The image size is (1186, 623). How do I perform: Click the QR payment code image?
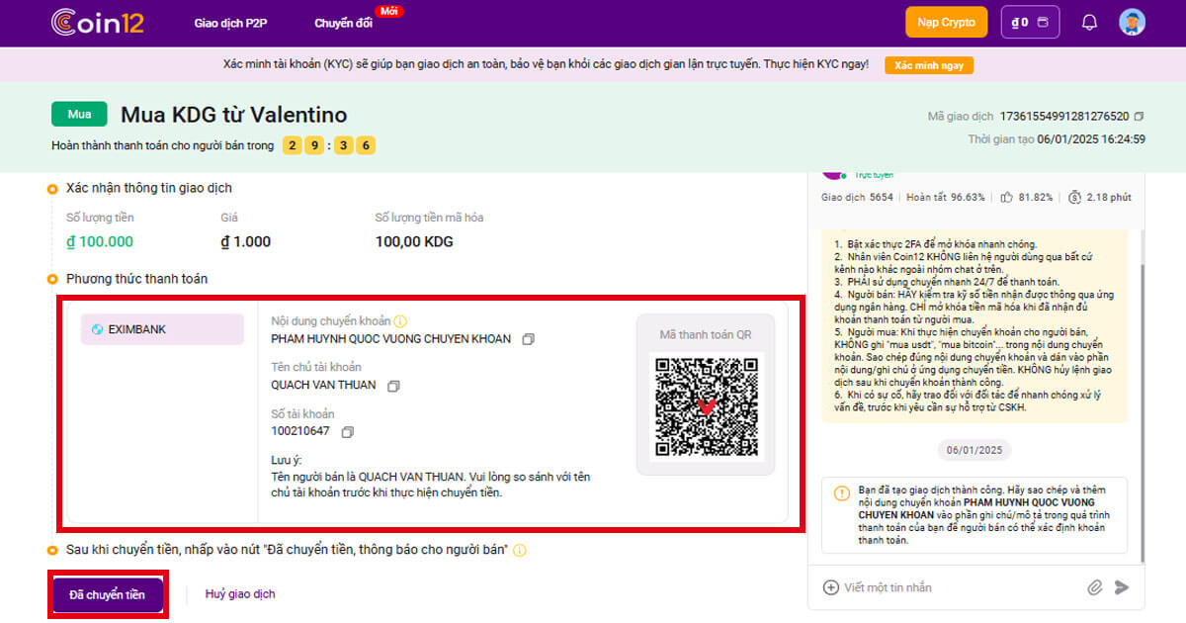706,404
